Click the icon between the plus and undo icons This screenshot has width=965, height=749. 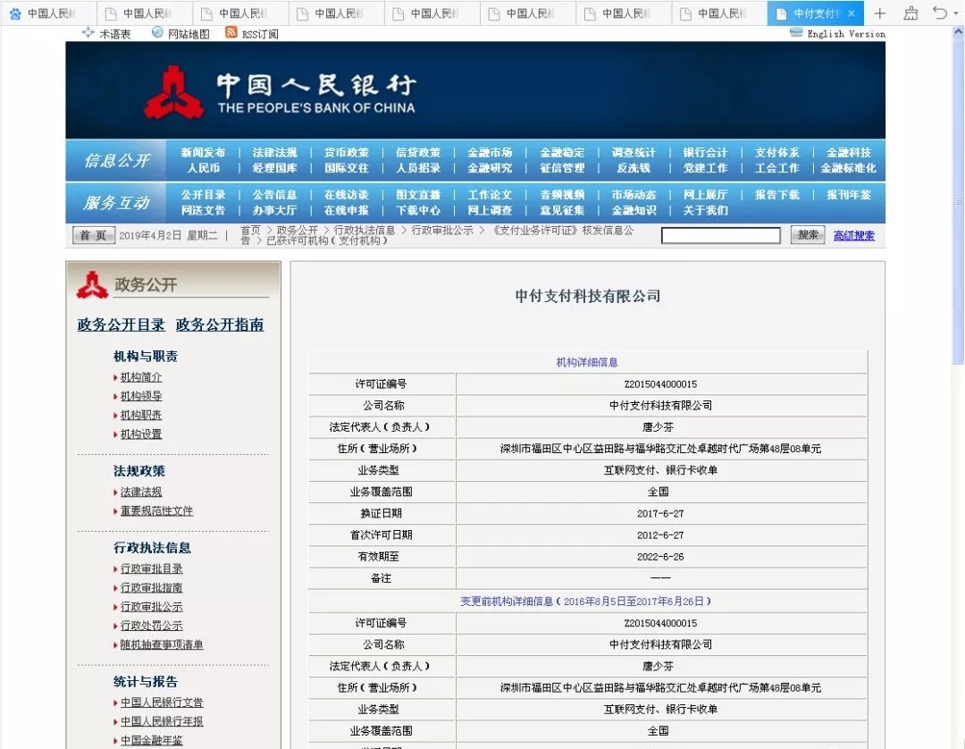pyautogui.click(x=910, y=13)
